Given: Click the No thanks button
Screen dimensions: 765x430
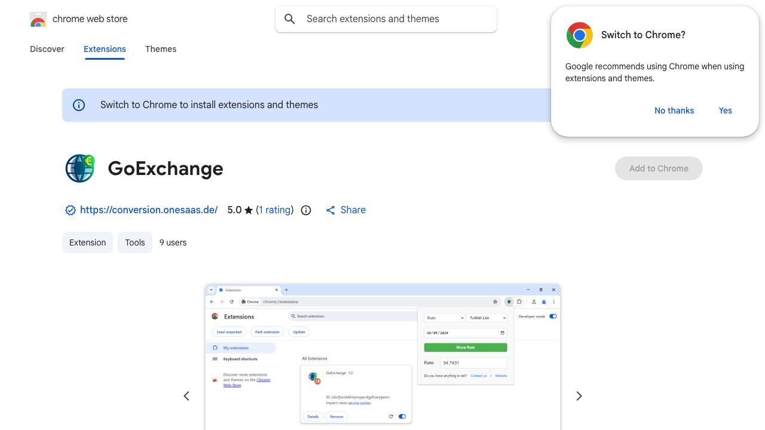Looking at the screenshot, I should [674, 110].
